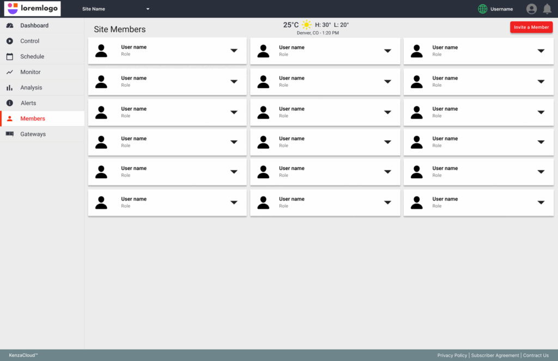Expand the top member card in right column

coord(541,51)
